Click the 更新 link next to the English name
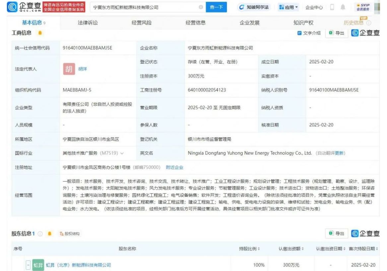Viewport: 387px width, 271px height. click(x=339, y=153)
